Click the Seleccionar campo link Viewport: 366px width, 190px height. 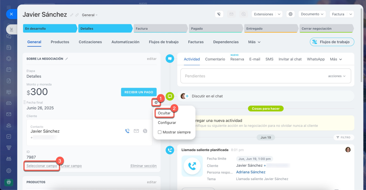tap(42, 166)
